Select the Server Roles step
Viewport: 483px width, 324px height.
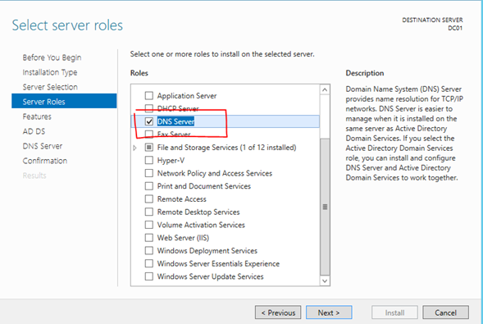64,102
